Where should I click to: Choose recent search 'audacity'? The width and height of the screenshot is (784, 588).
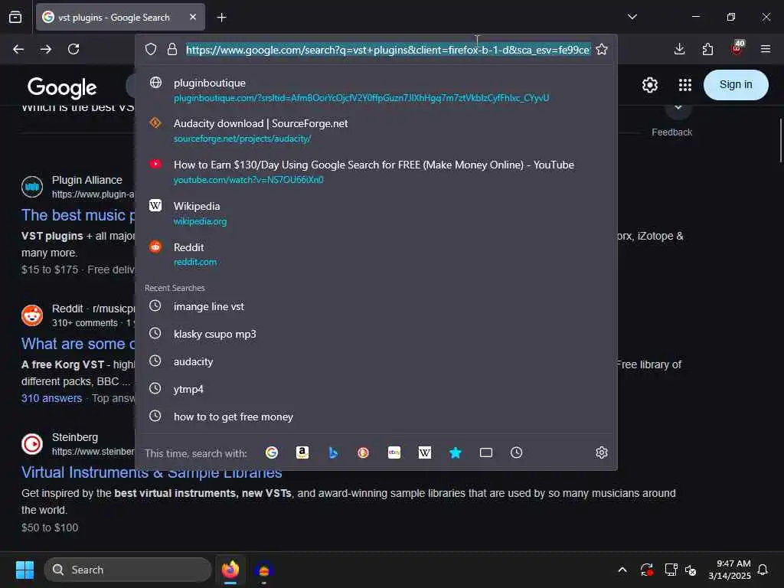click(x=376, y=361)
